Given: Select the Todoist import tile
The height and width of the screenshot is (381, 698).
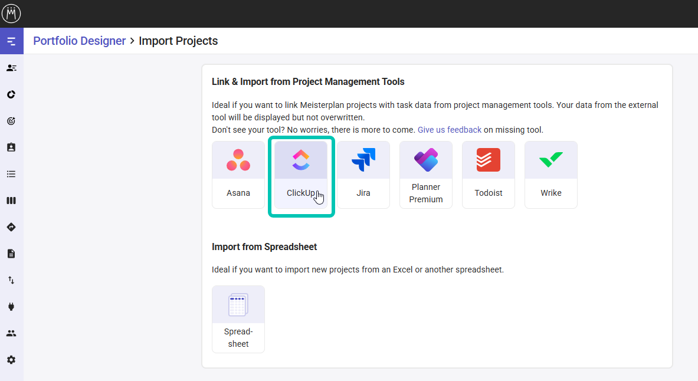Looking at the screenshot, I should point(489,175).
